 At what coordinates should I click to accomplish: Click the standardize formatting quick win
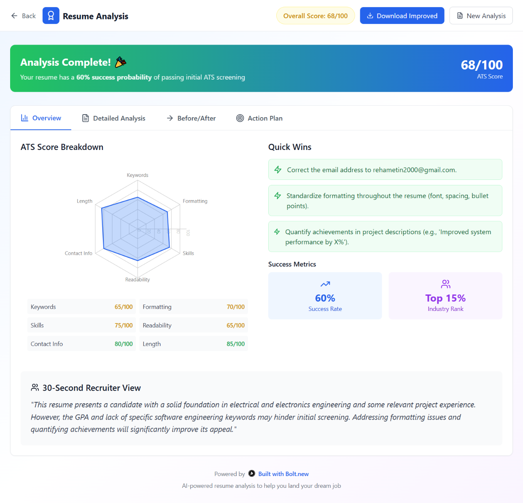coord(385,201)
